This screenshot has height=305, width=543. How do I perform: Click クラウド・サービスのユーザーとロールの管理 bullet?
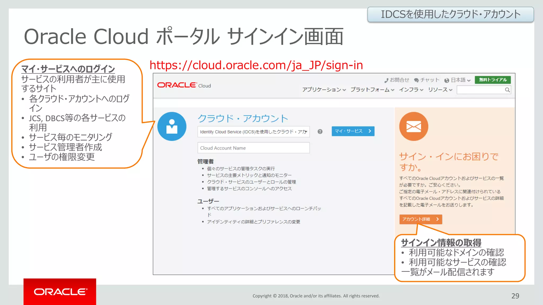point(251,182)
